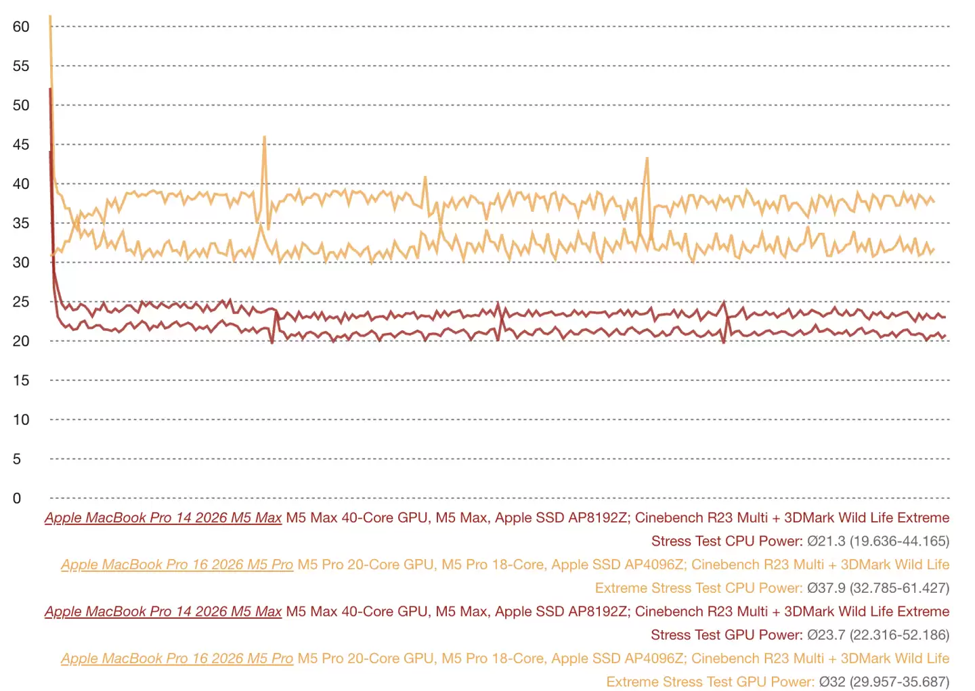
Task: Click the y-axis label 0
Action: (x=17, y=499)
